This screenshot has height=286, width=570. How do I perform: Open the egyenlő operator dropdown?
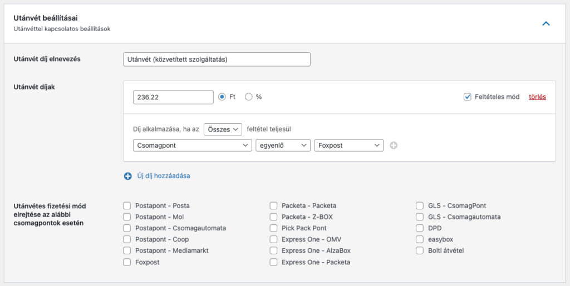(x=282, y=145)
